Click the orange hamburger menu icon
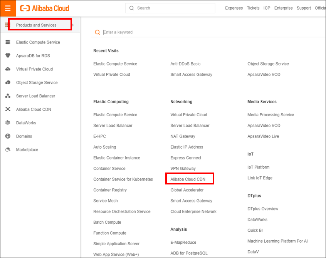The width and height of the screenshot is (326, 258). (x=8, y=8)
